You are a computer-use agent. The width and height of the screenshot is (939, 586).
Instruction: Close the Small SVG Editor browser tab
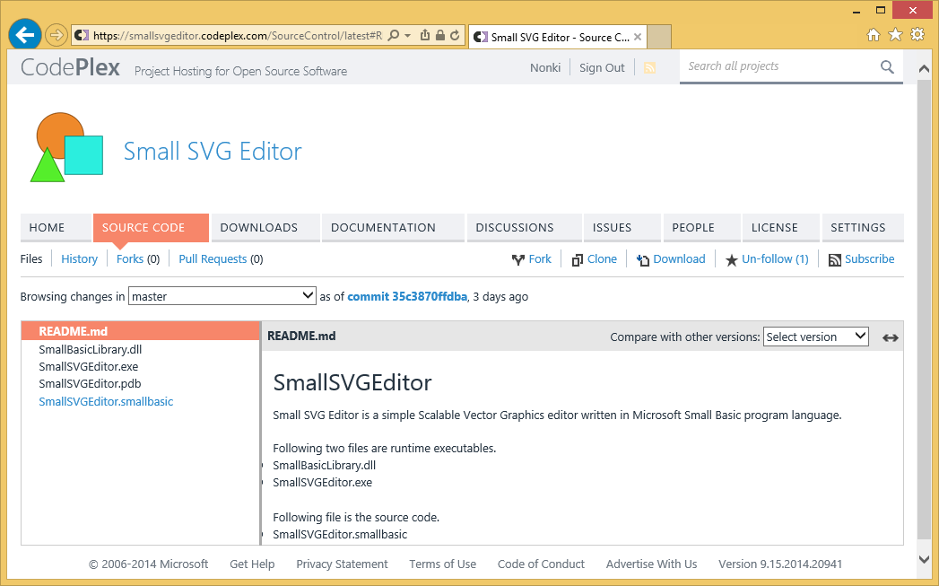click(638, 37)
